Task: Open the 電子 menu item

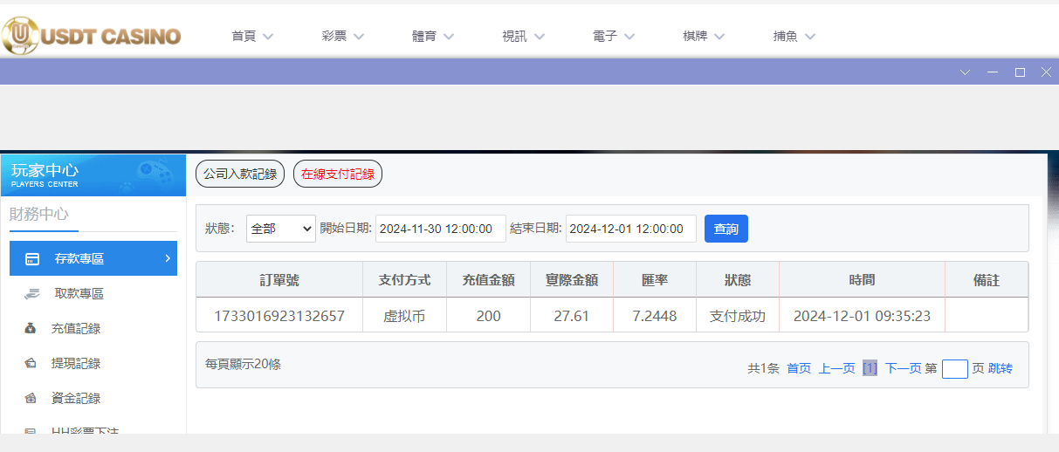Action: [x=613, y=37]
